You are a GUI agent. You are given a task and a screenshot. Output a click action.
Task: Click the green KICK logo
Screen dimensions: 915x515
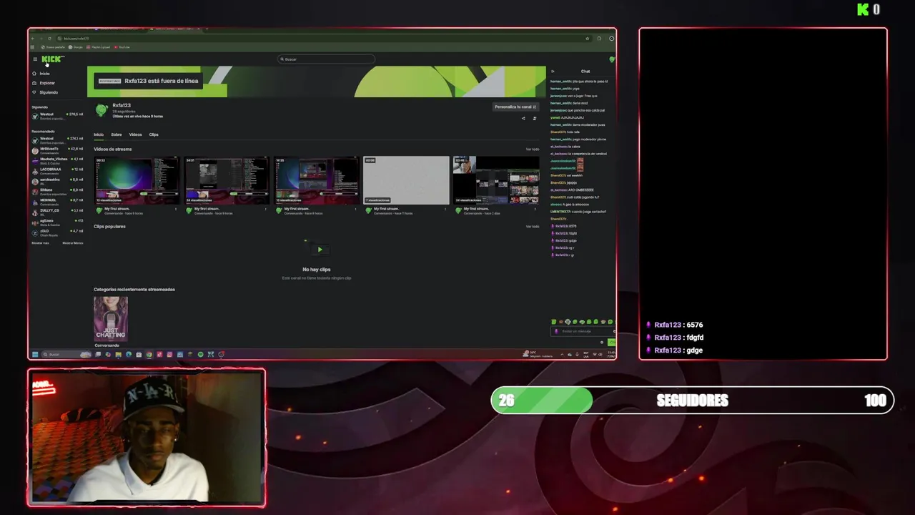[52, 59]
